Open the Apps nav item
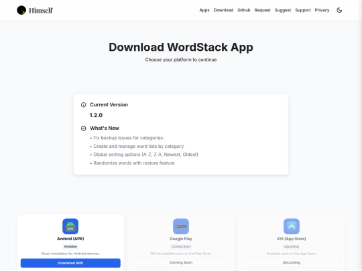The width and height of the screenshot is (362, 271). click(204, 10)
